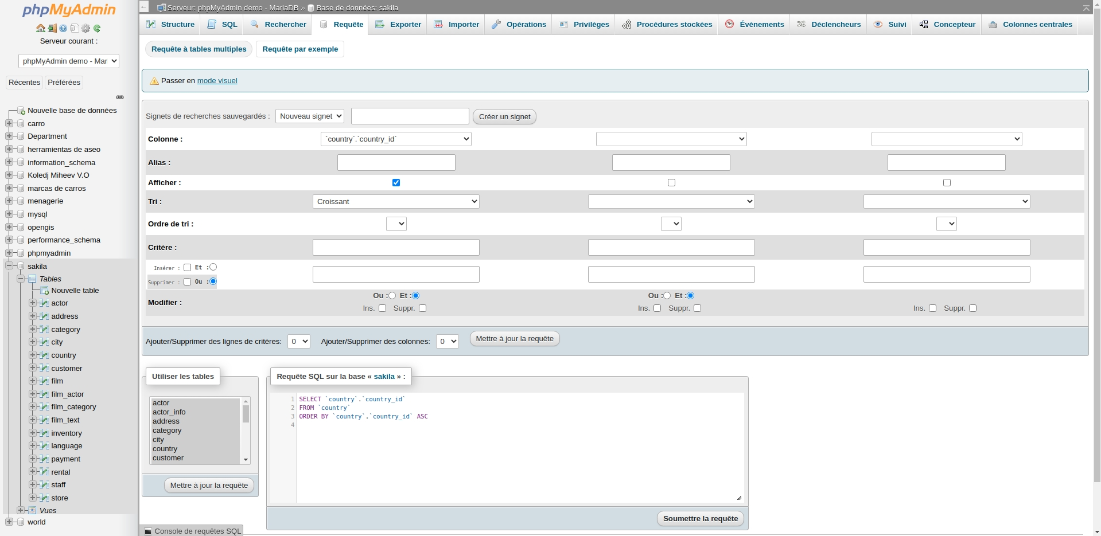Click Mettre à jour la requête under table list
This screenshot has height=536, width=1101.
(209, 485)
